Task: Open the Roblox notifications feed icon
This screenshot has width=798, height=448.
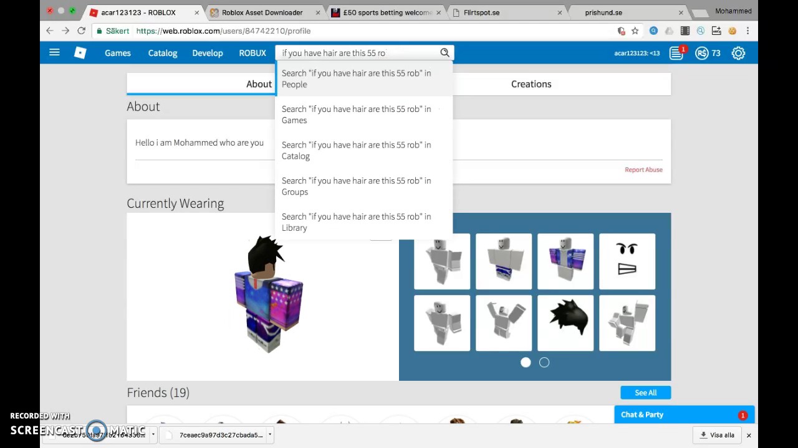Action: tap(676, 53)
